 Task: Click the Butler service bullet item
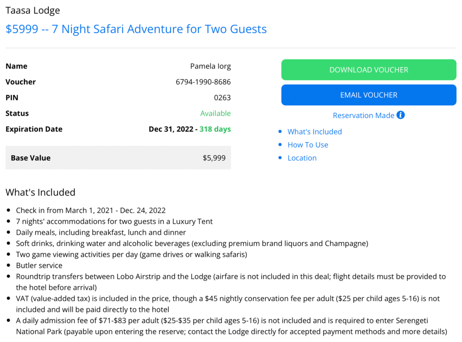coord(39,265)
